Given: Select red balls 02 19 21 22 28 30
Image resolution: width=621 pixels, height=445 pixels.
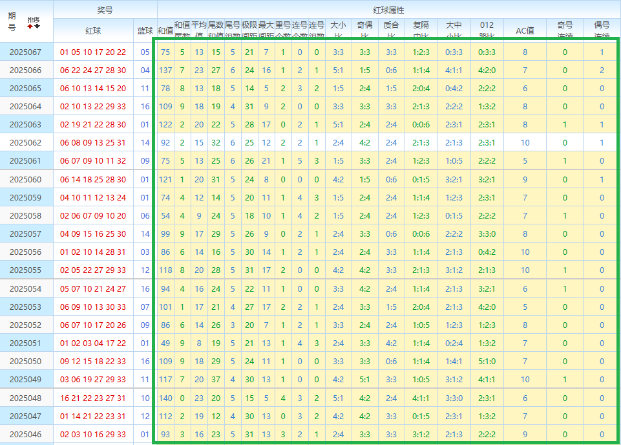Looking at the screenshot, I should (x=93, y=124).
